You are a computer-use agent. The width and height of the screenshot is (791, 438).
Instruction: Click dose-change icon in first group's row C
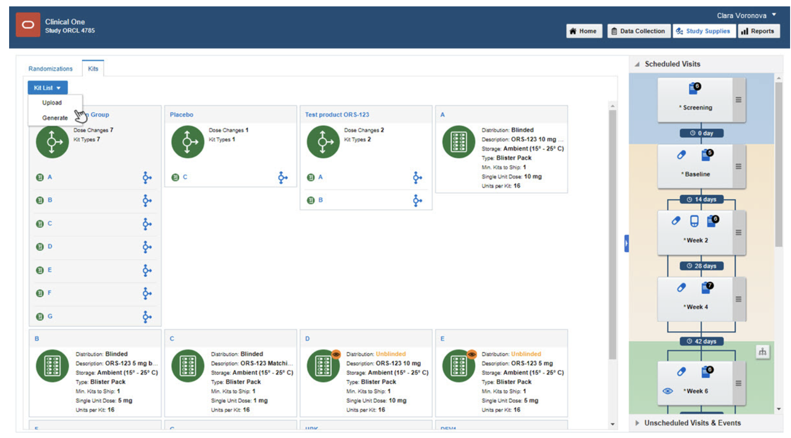(147, 224)
